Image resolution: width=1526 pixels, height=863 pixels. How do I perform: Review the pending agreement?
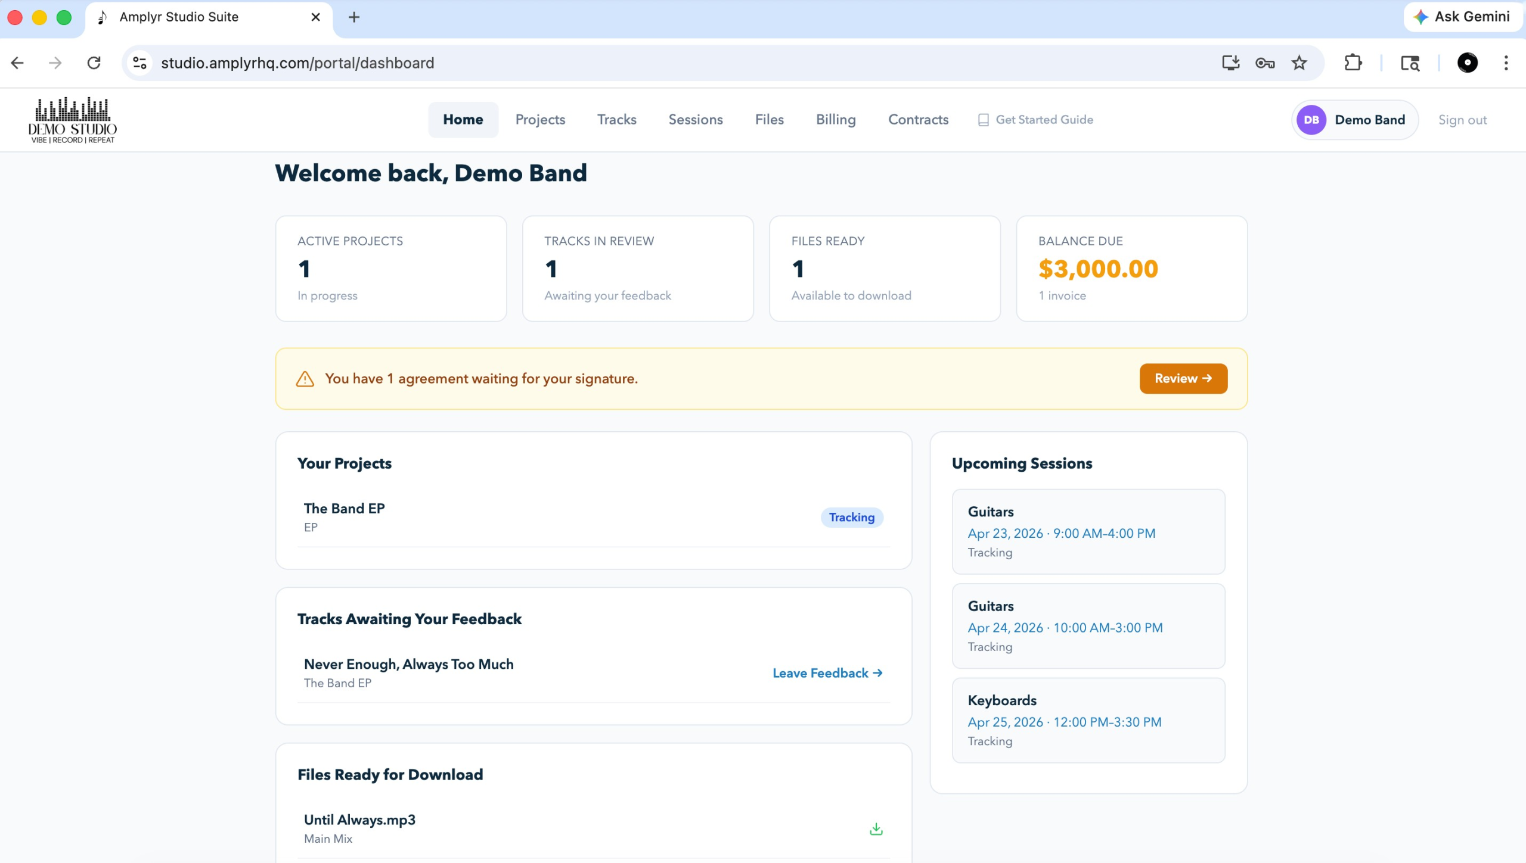point(1183,378)
